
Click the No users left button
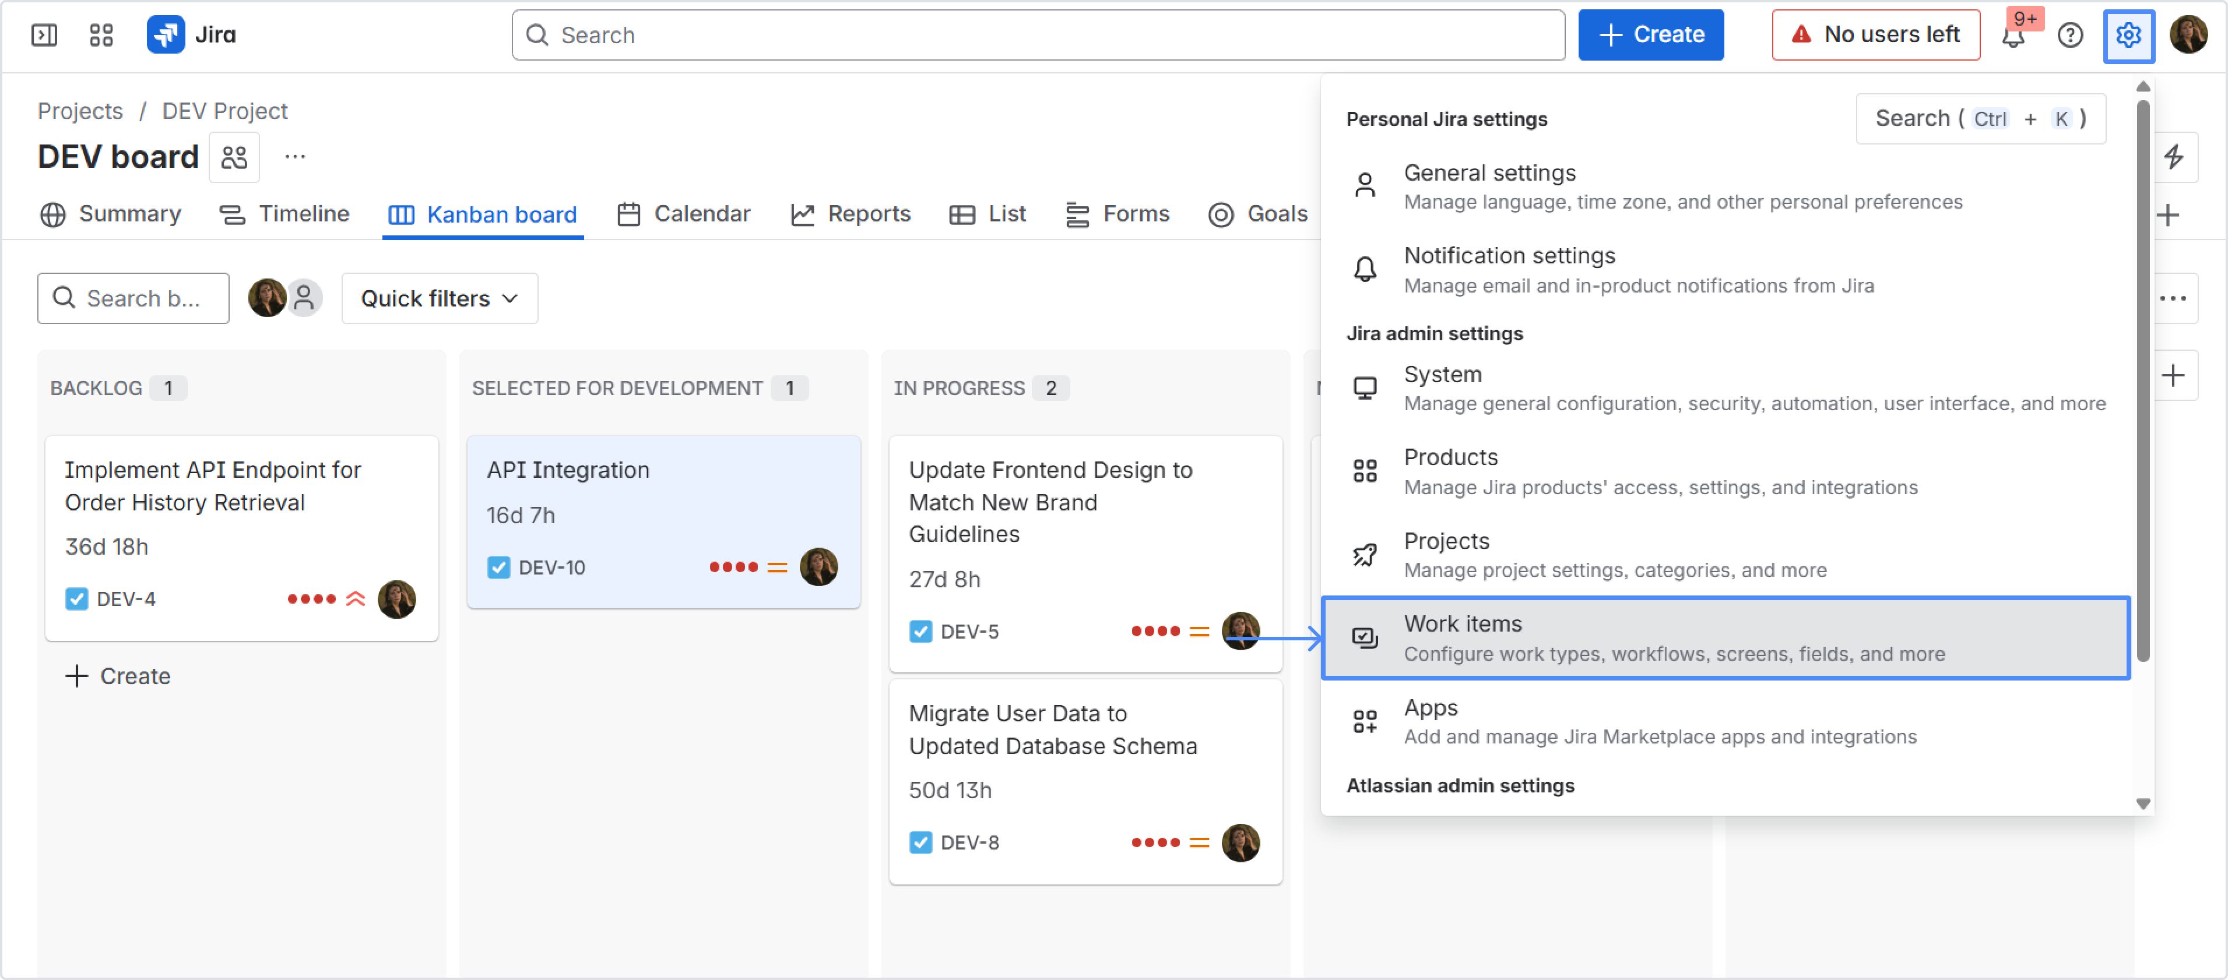[x=1875, y=36]
